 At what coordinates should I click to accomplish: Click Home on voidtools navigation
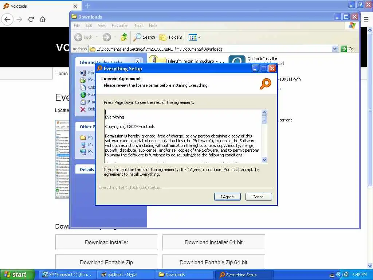61,73
